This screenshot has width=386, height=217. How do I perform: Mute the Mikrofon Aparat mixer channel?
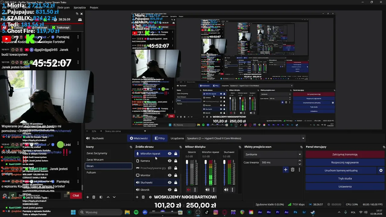(207, 190)
